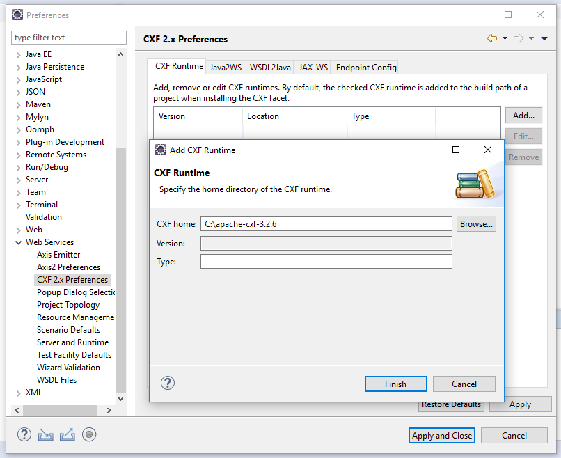Click the import preferences icon

[x=46, y=435]
